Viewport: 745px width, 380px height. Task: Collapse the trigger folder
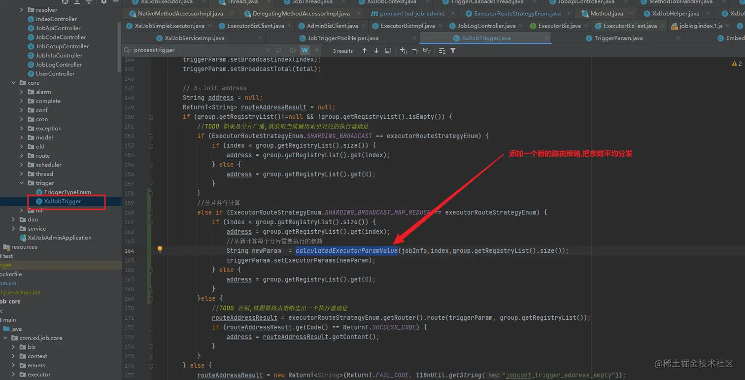(22, 183)
